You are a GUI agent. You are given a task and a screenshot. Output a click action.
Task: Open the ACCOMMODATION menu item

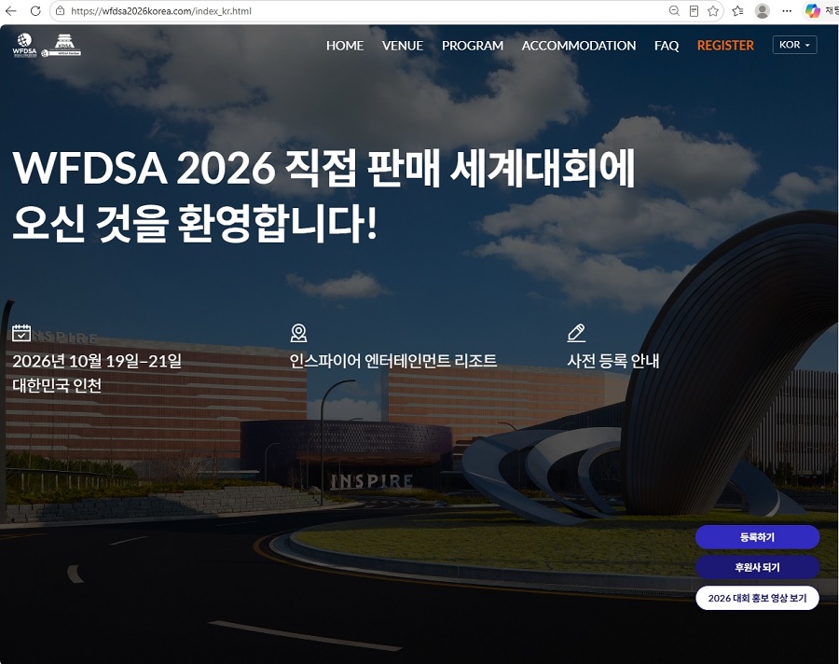coord(578,46)
